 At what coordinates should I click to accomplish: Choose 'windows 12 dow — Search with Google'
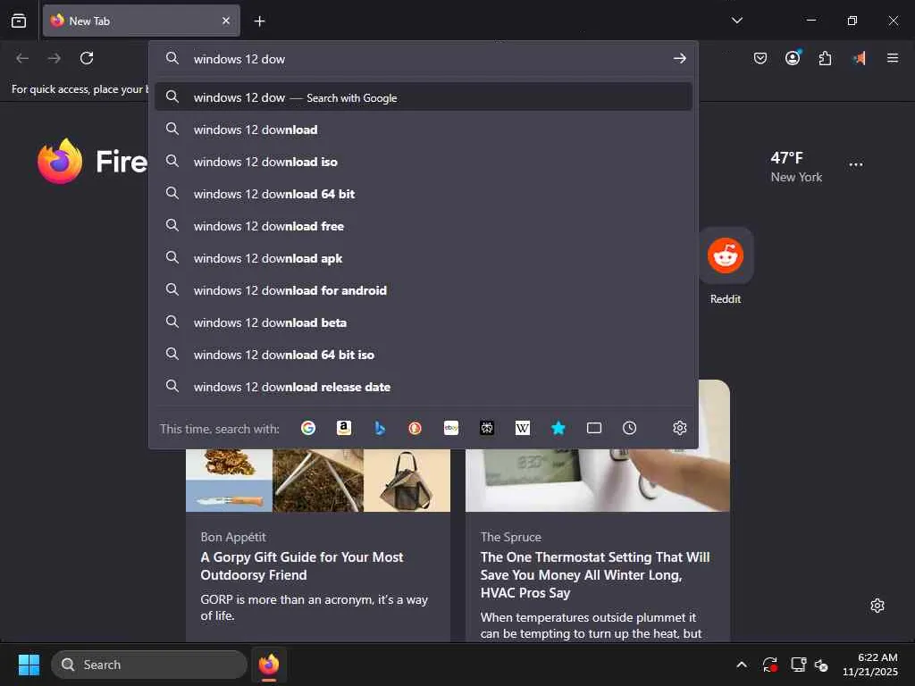click(424, 97)
